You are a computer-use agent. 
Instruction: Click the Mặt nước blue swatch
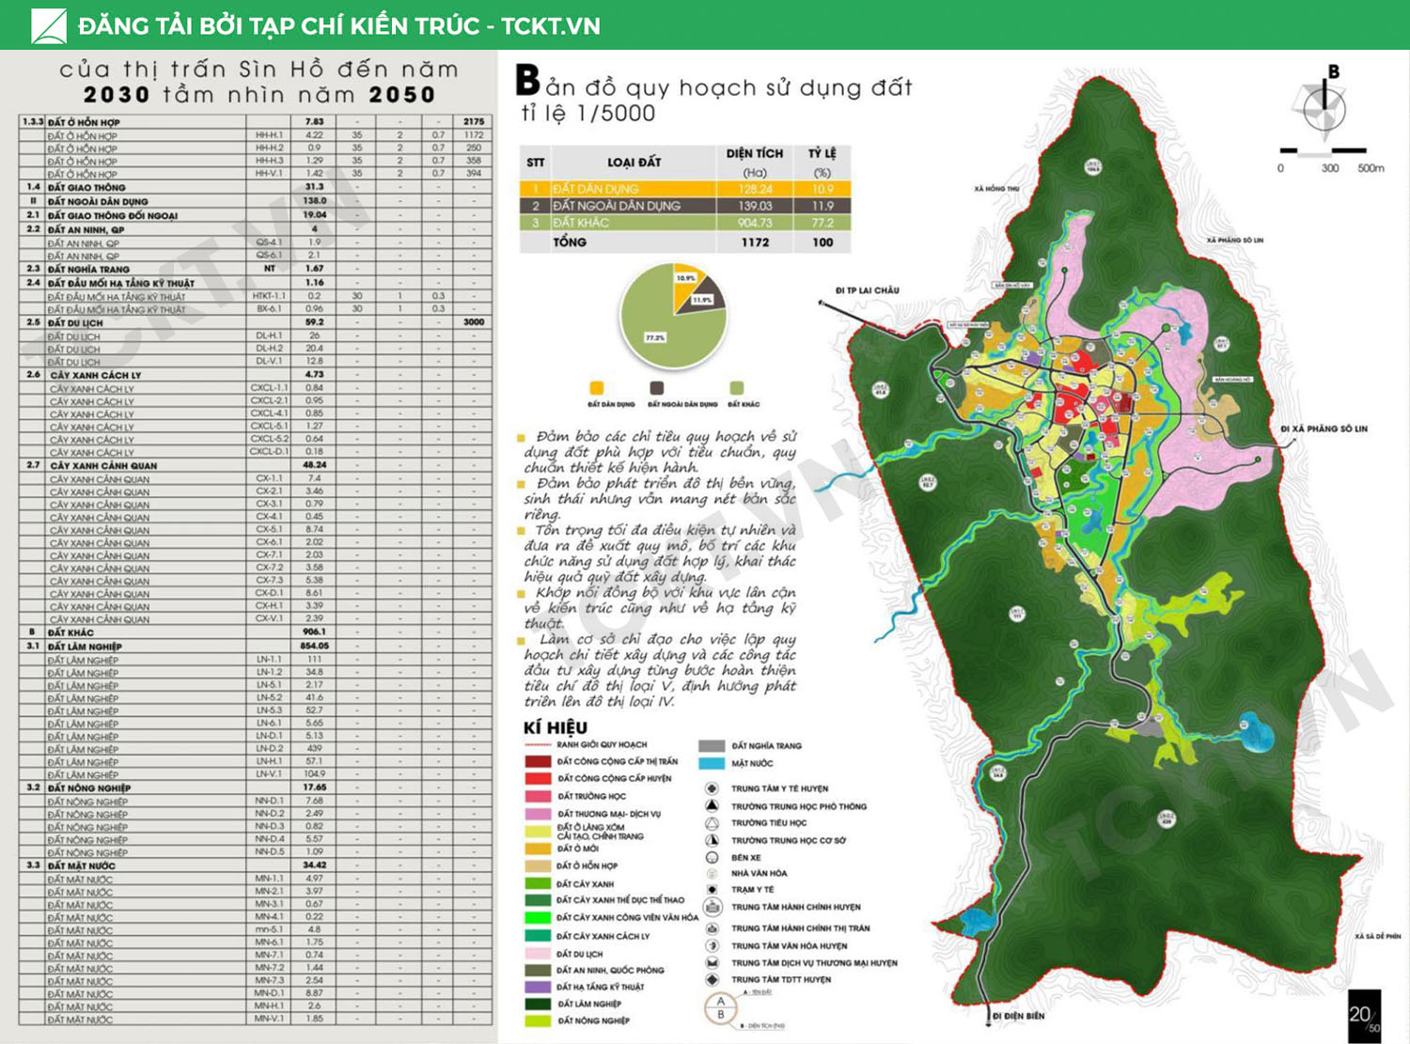tap(712, 763)
